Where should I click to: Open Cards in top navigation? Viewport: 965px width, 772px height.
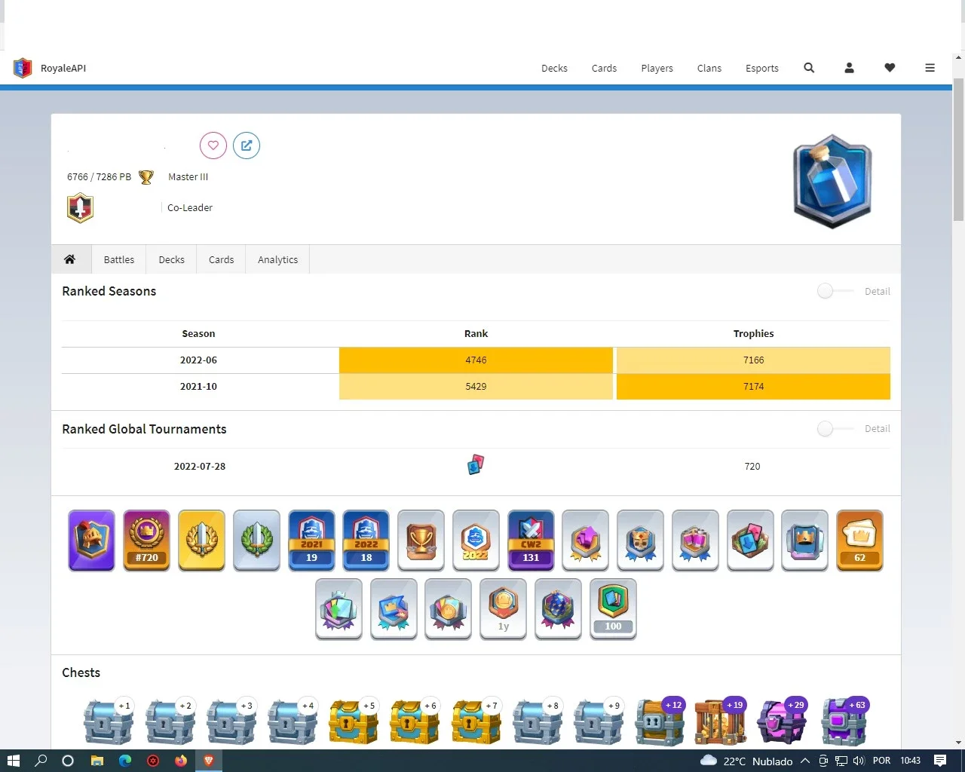pyautogui.click(x=604, y=68)
